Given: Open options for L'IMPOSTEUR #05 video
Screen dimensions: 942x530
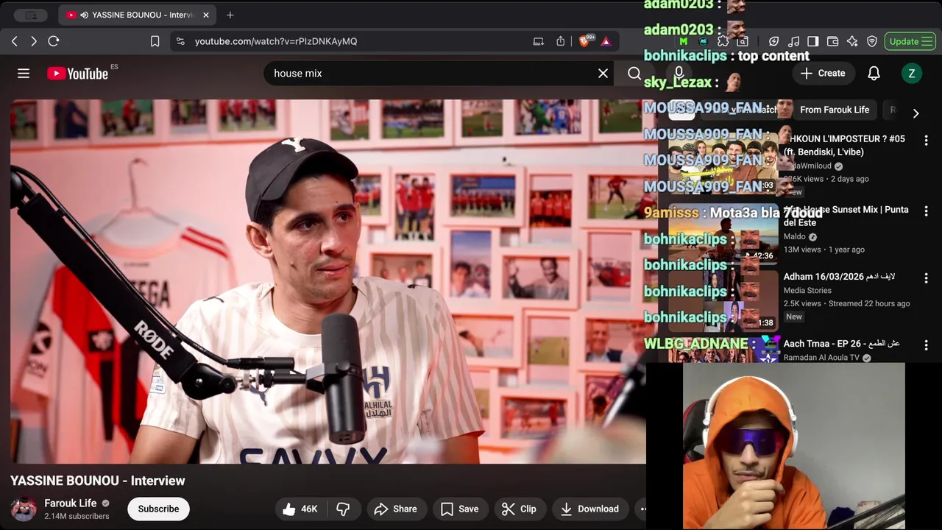Looking at the screenshot, I should tap(926, 140).
